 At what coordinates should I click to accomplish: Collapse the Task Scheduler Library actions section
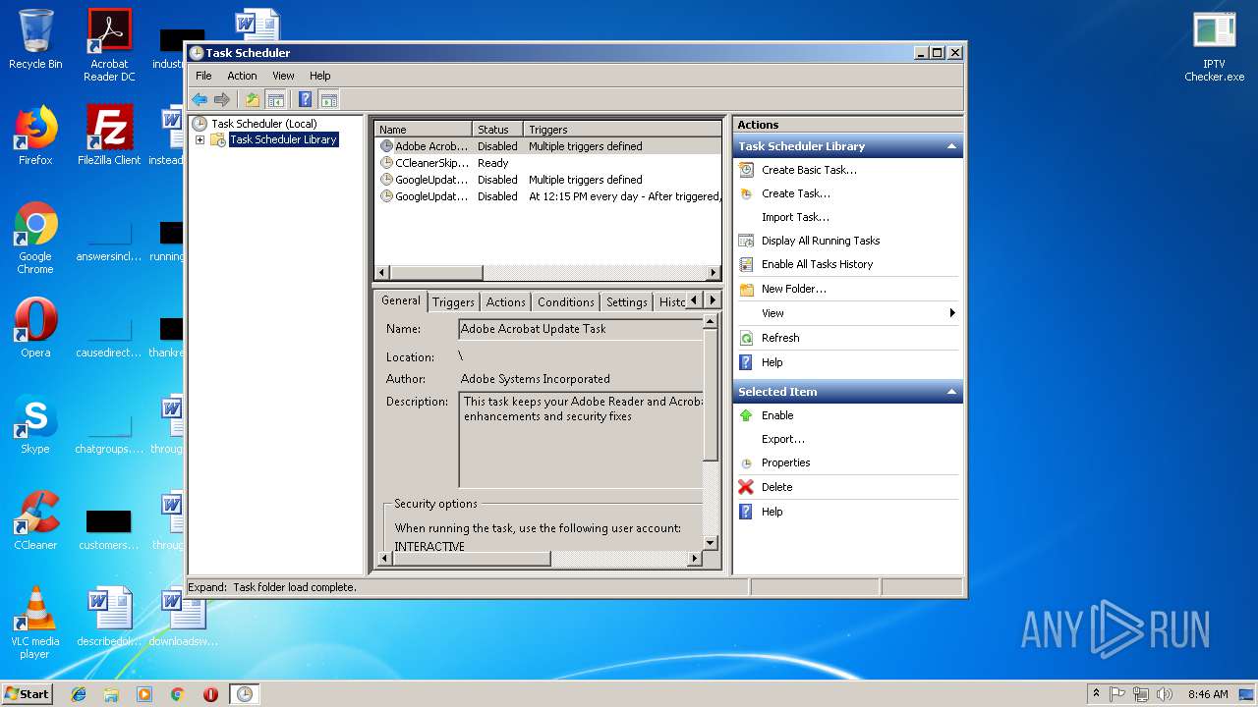[950, 146]
